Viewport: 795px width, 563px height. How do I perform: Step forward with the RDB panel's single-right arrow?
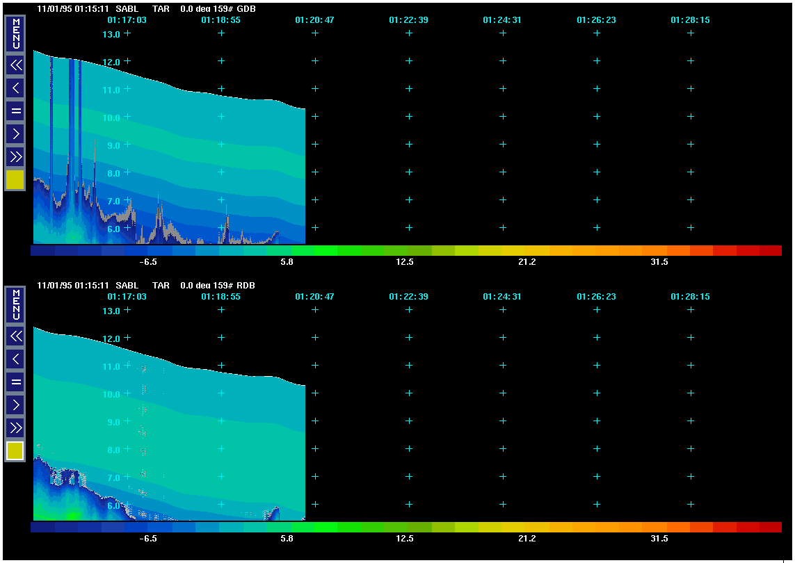pos(15,405)
